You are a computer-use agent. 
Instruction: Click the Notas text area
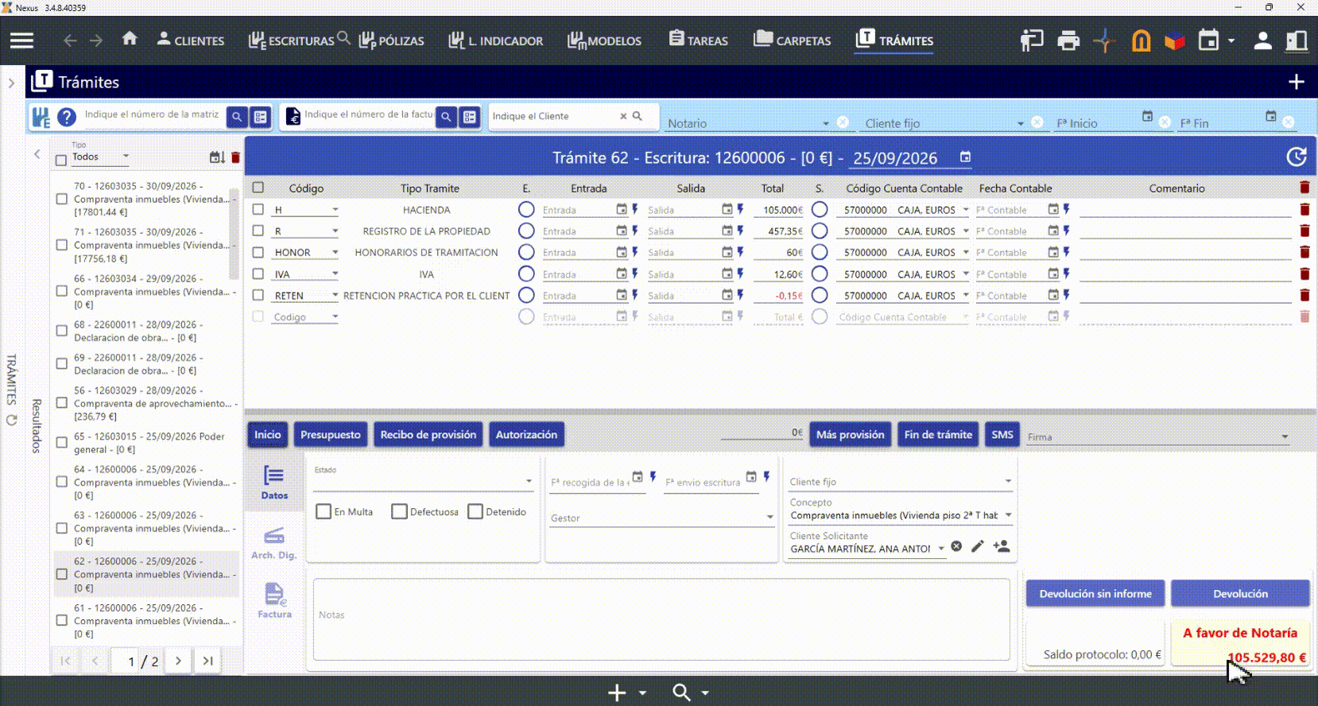661,619
